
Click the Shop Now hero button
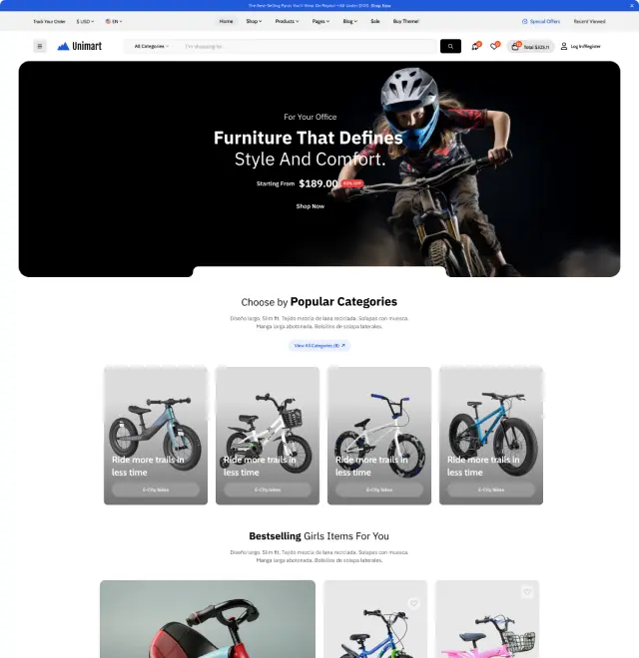click(310, 206)
